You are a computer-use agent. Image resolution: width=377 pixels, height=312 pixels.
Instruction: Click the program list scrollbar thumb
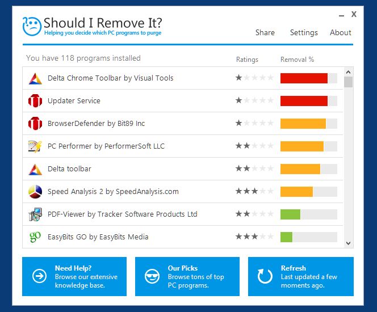348,82
